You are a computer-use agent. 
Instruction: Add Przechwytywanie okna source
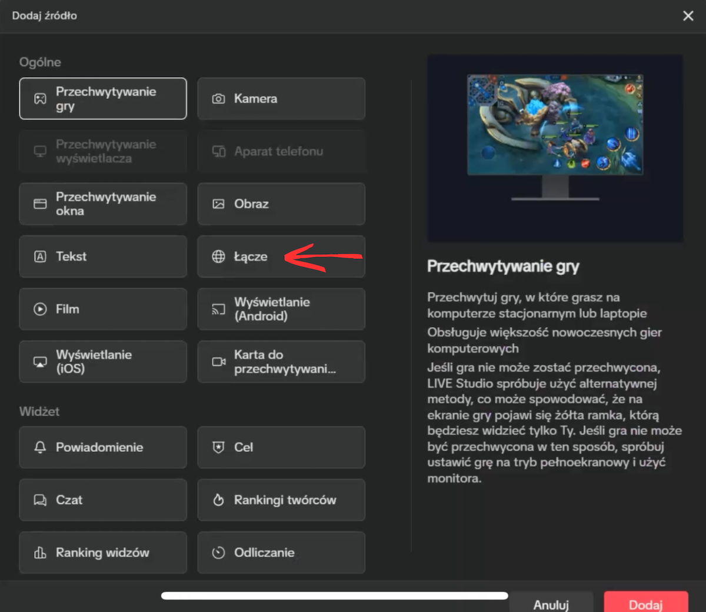(x=103, y=204)
